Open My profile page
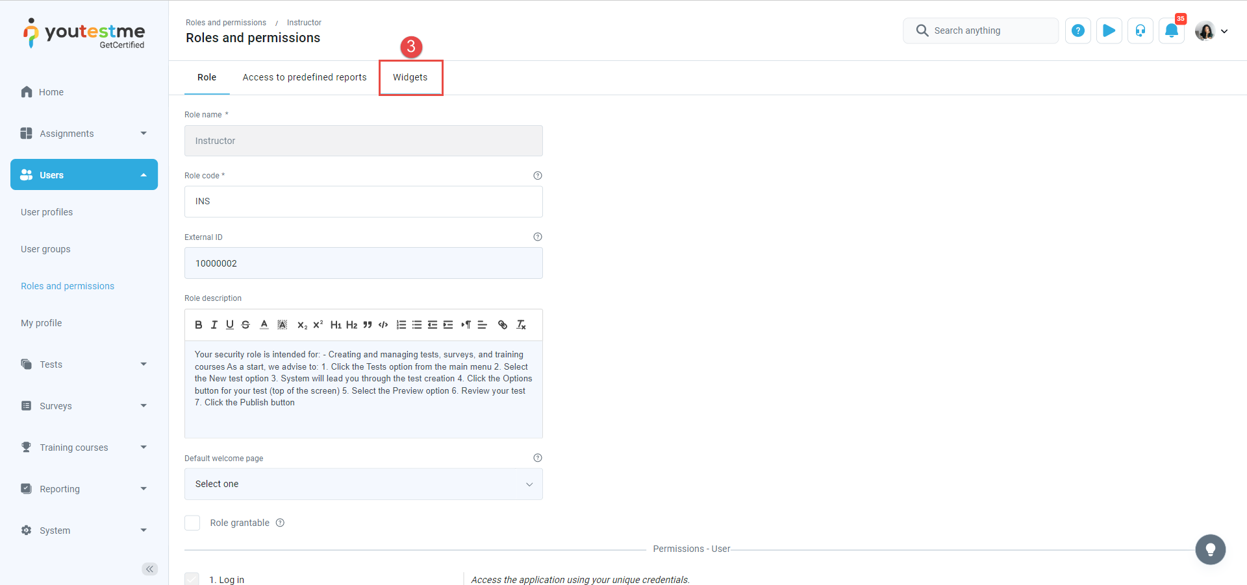Viewport: 1247px width, 585px height. (42, 323)
